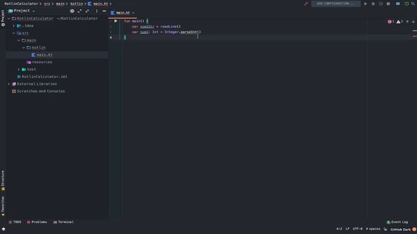Click red error stripe mark on editor scrollbar
The height and width of the screenshot is (234, 417).
(x=415, y=36)
